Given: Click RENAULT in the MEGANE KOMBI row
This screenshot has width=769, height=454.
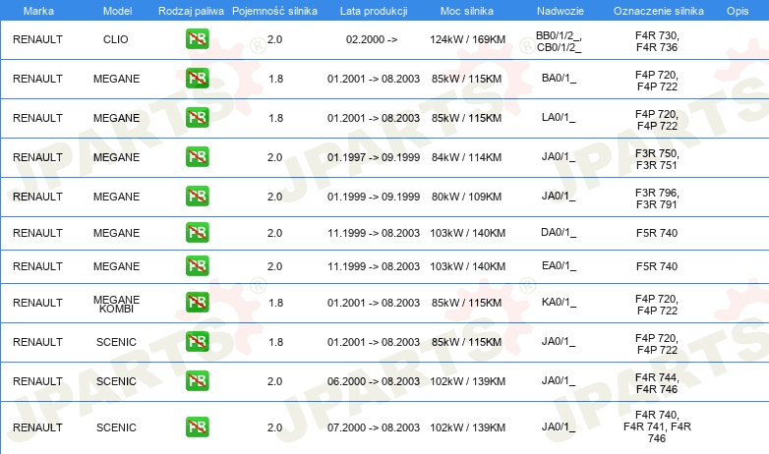Looking at the screenshot, I should point(37,303).
